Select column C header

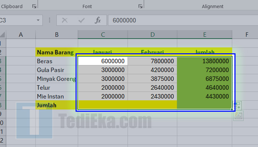click(103, 35)
